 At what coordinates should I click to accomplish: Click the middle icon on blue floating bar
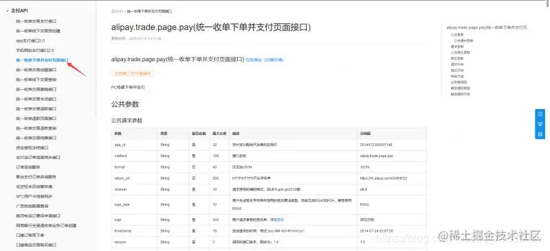[x=540, y=124]
